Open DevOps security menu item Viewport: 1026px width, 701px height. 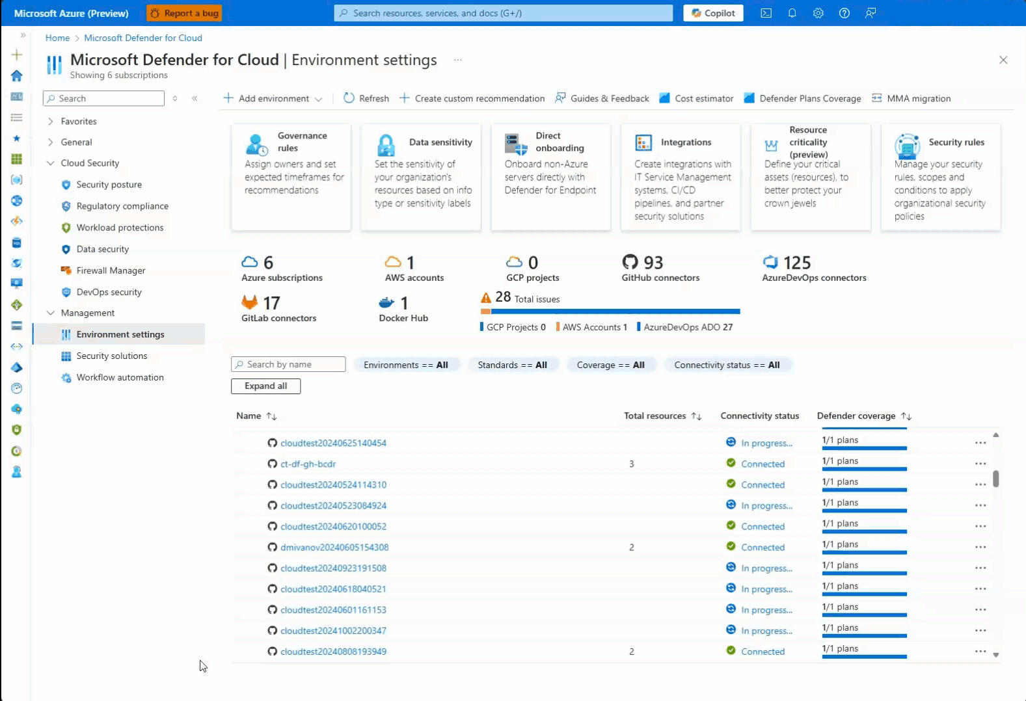pyautogui.click(x=109, y=292)
